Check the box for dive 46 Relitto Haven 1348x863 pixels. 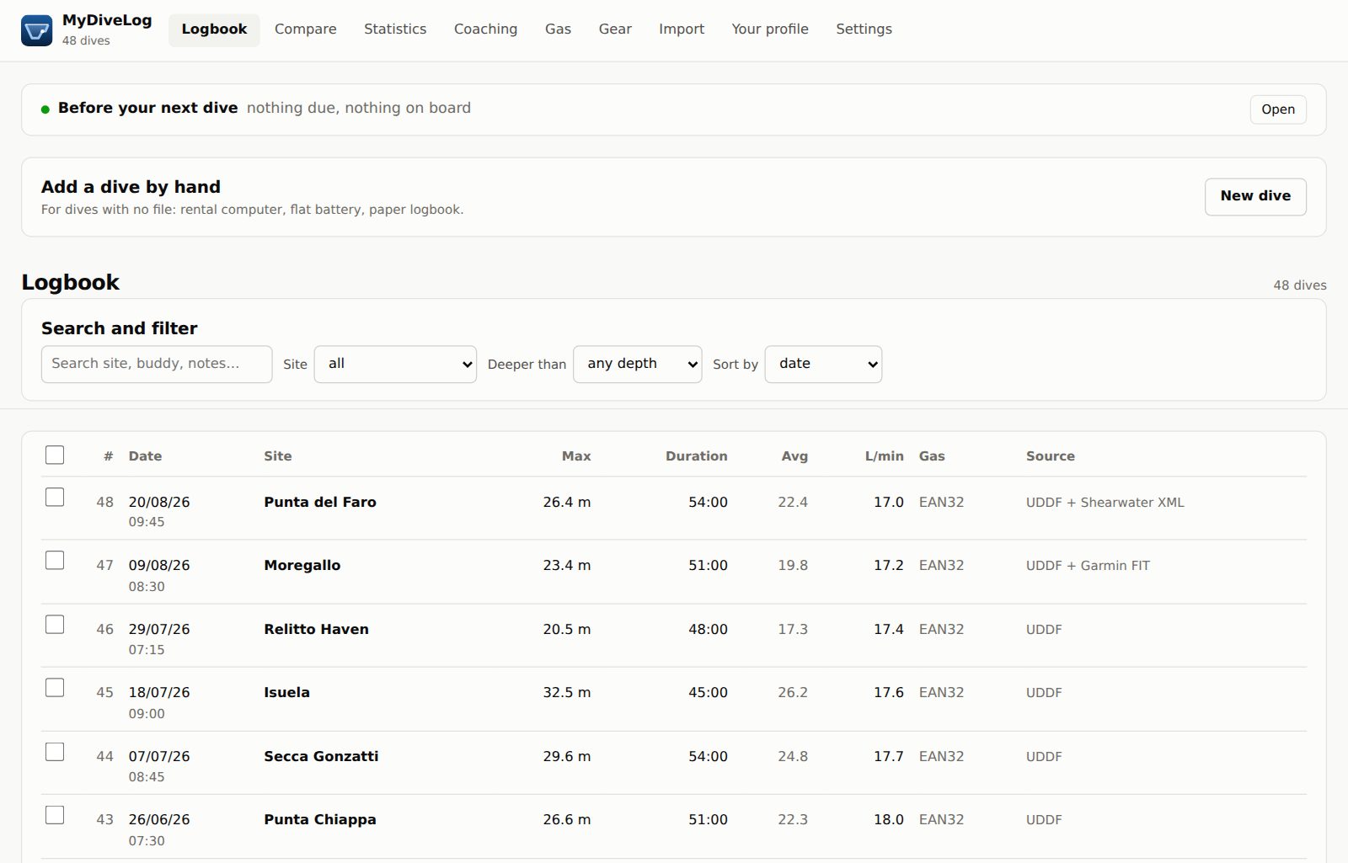[x=55, y=624]
